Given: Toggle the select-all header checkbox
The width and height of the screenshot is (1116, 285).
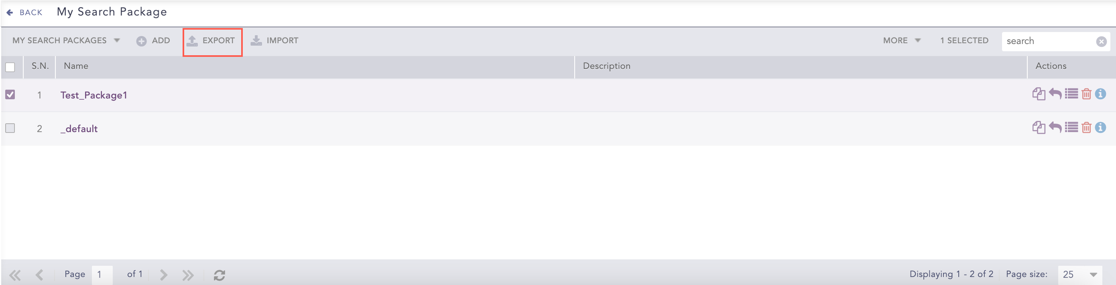Looking at the screenshot, I should pyautogui.click(x=10, y=67).
